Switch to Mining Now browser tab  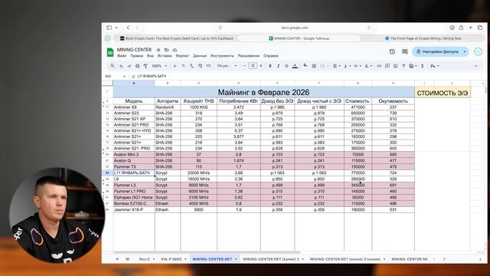click(x=423, y=38)
